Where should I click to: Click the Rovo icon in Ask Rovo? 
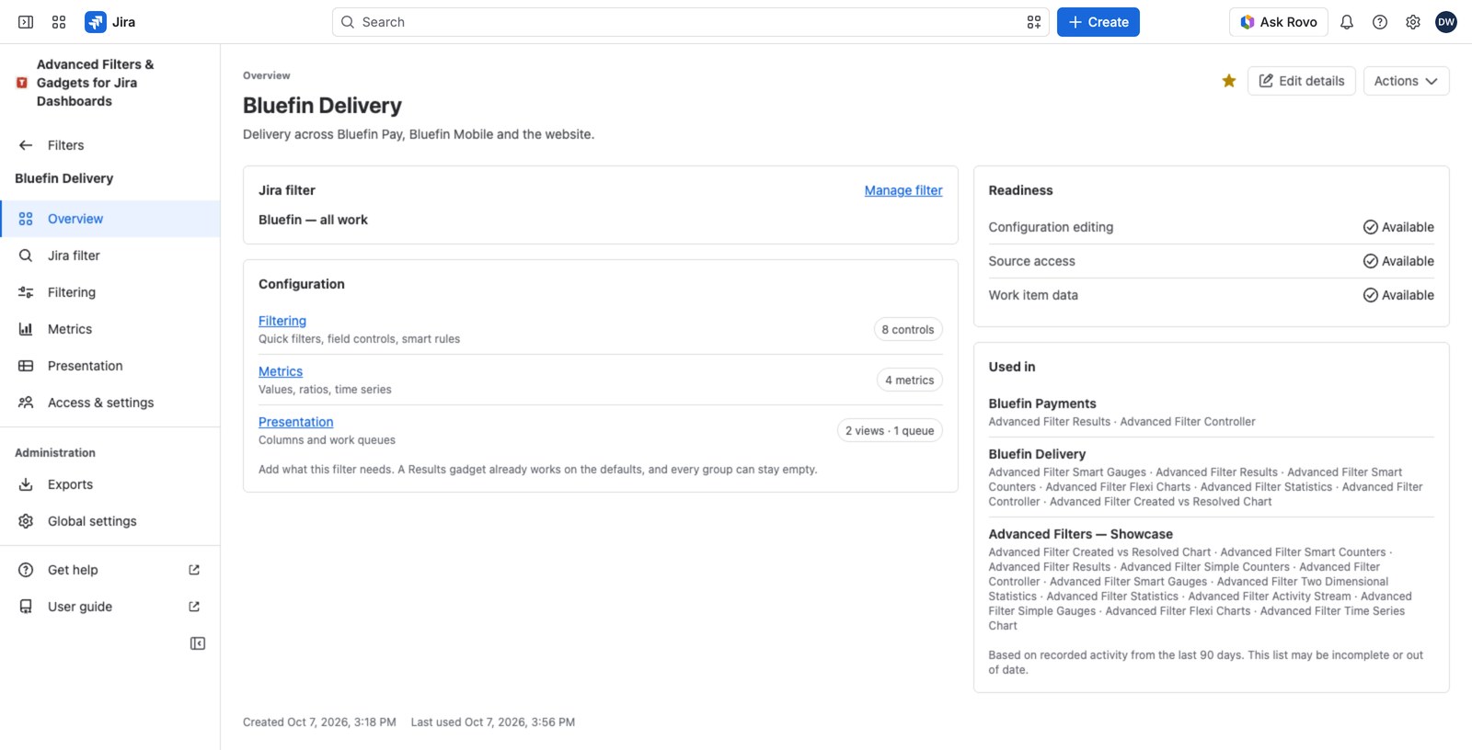pyautogui.click(x=1248, y=22)
